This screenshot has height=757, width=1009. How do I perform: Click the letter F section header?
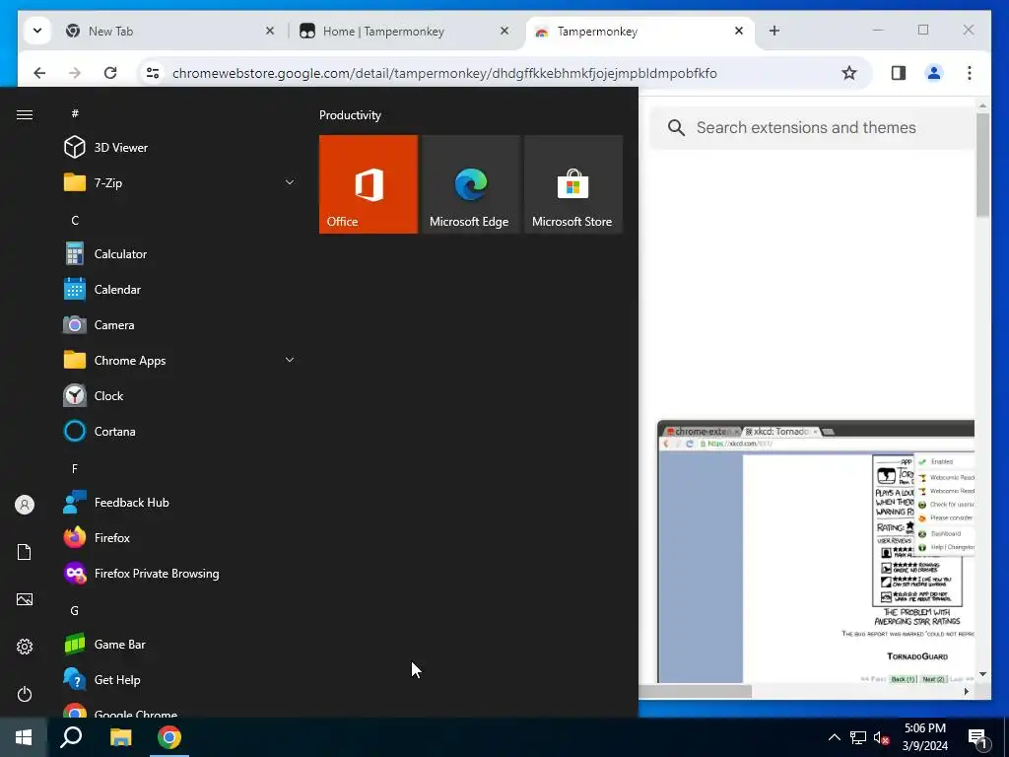75,468
